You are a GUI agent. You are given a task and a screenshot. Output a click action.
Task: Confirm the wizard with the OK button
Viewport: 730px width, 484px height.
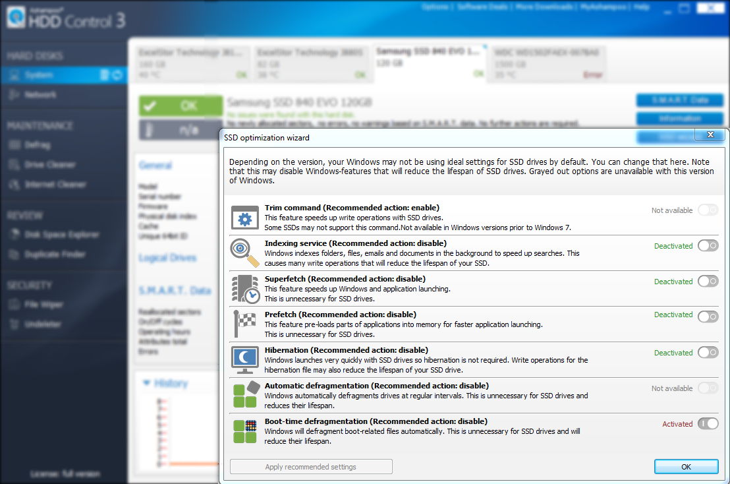687,467
